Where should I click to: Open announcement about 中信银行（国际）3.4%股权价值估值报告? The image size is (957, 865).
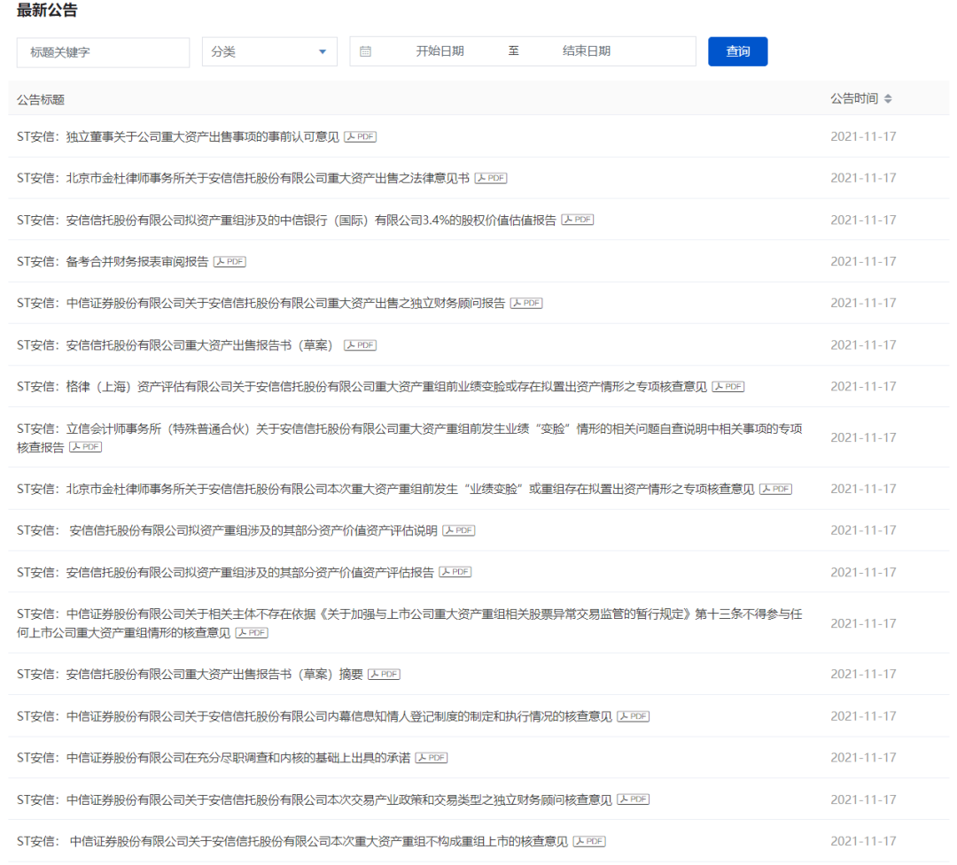coord(286,220)
